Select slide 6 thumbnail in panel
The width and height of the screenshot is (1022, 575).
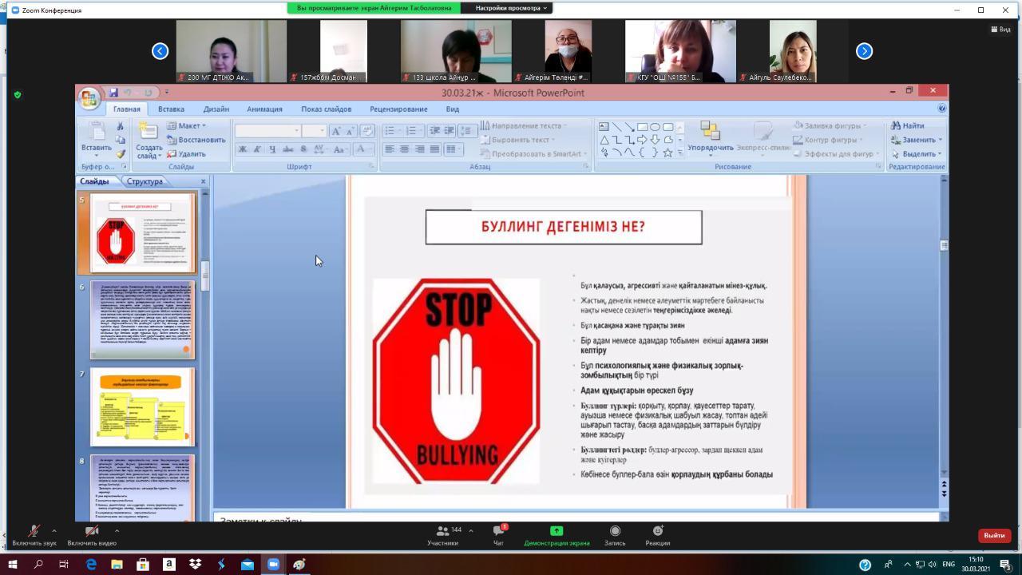[x=142, y=319]
